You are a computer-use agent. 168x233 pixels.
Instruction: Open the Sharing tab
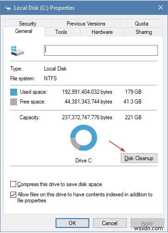click(x=143, y=32)
